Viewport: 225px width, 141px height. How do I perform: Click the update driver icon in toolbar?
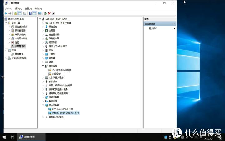[45, 13]
